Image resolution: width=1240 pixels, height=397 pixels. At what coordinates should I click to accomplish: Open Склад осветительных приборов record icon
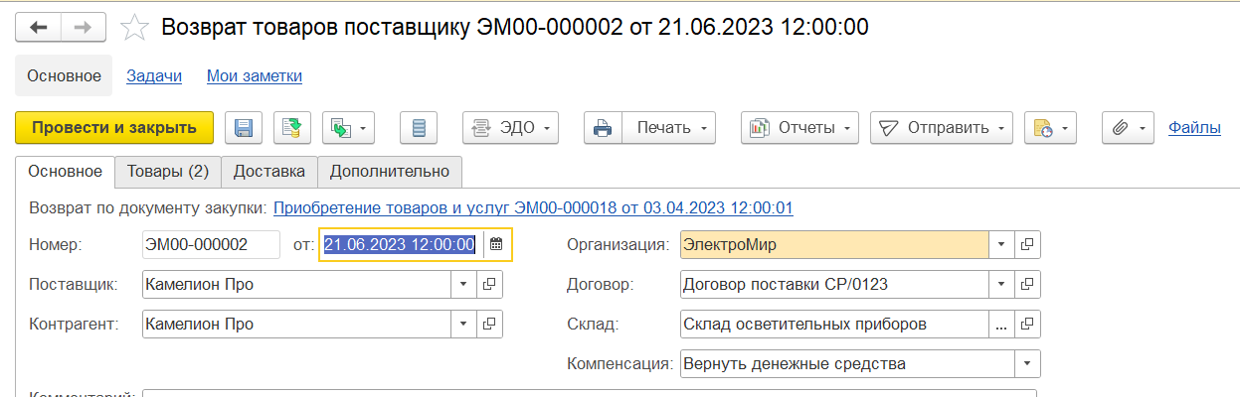click(1027, 324)
